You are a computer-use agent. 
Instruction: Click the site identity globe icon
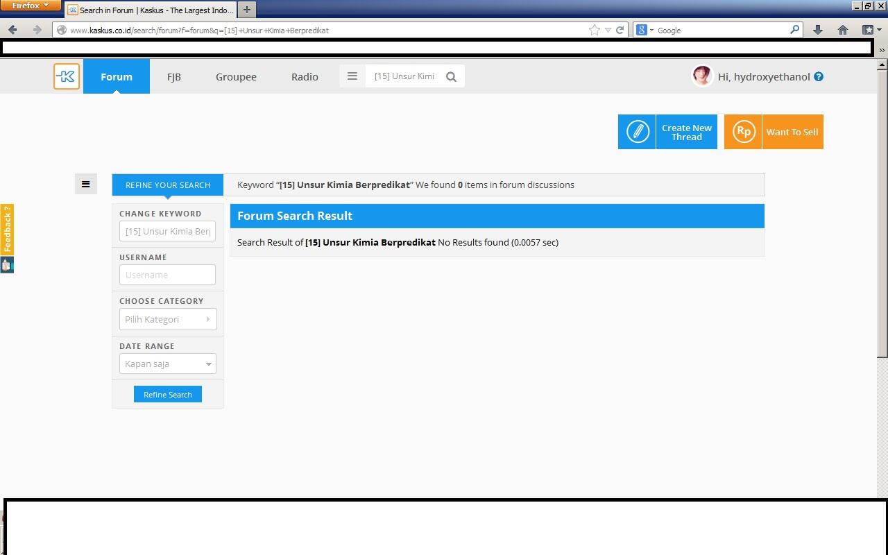click(62, 30)
